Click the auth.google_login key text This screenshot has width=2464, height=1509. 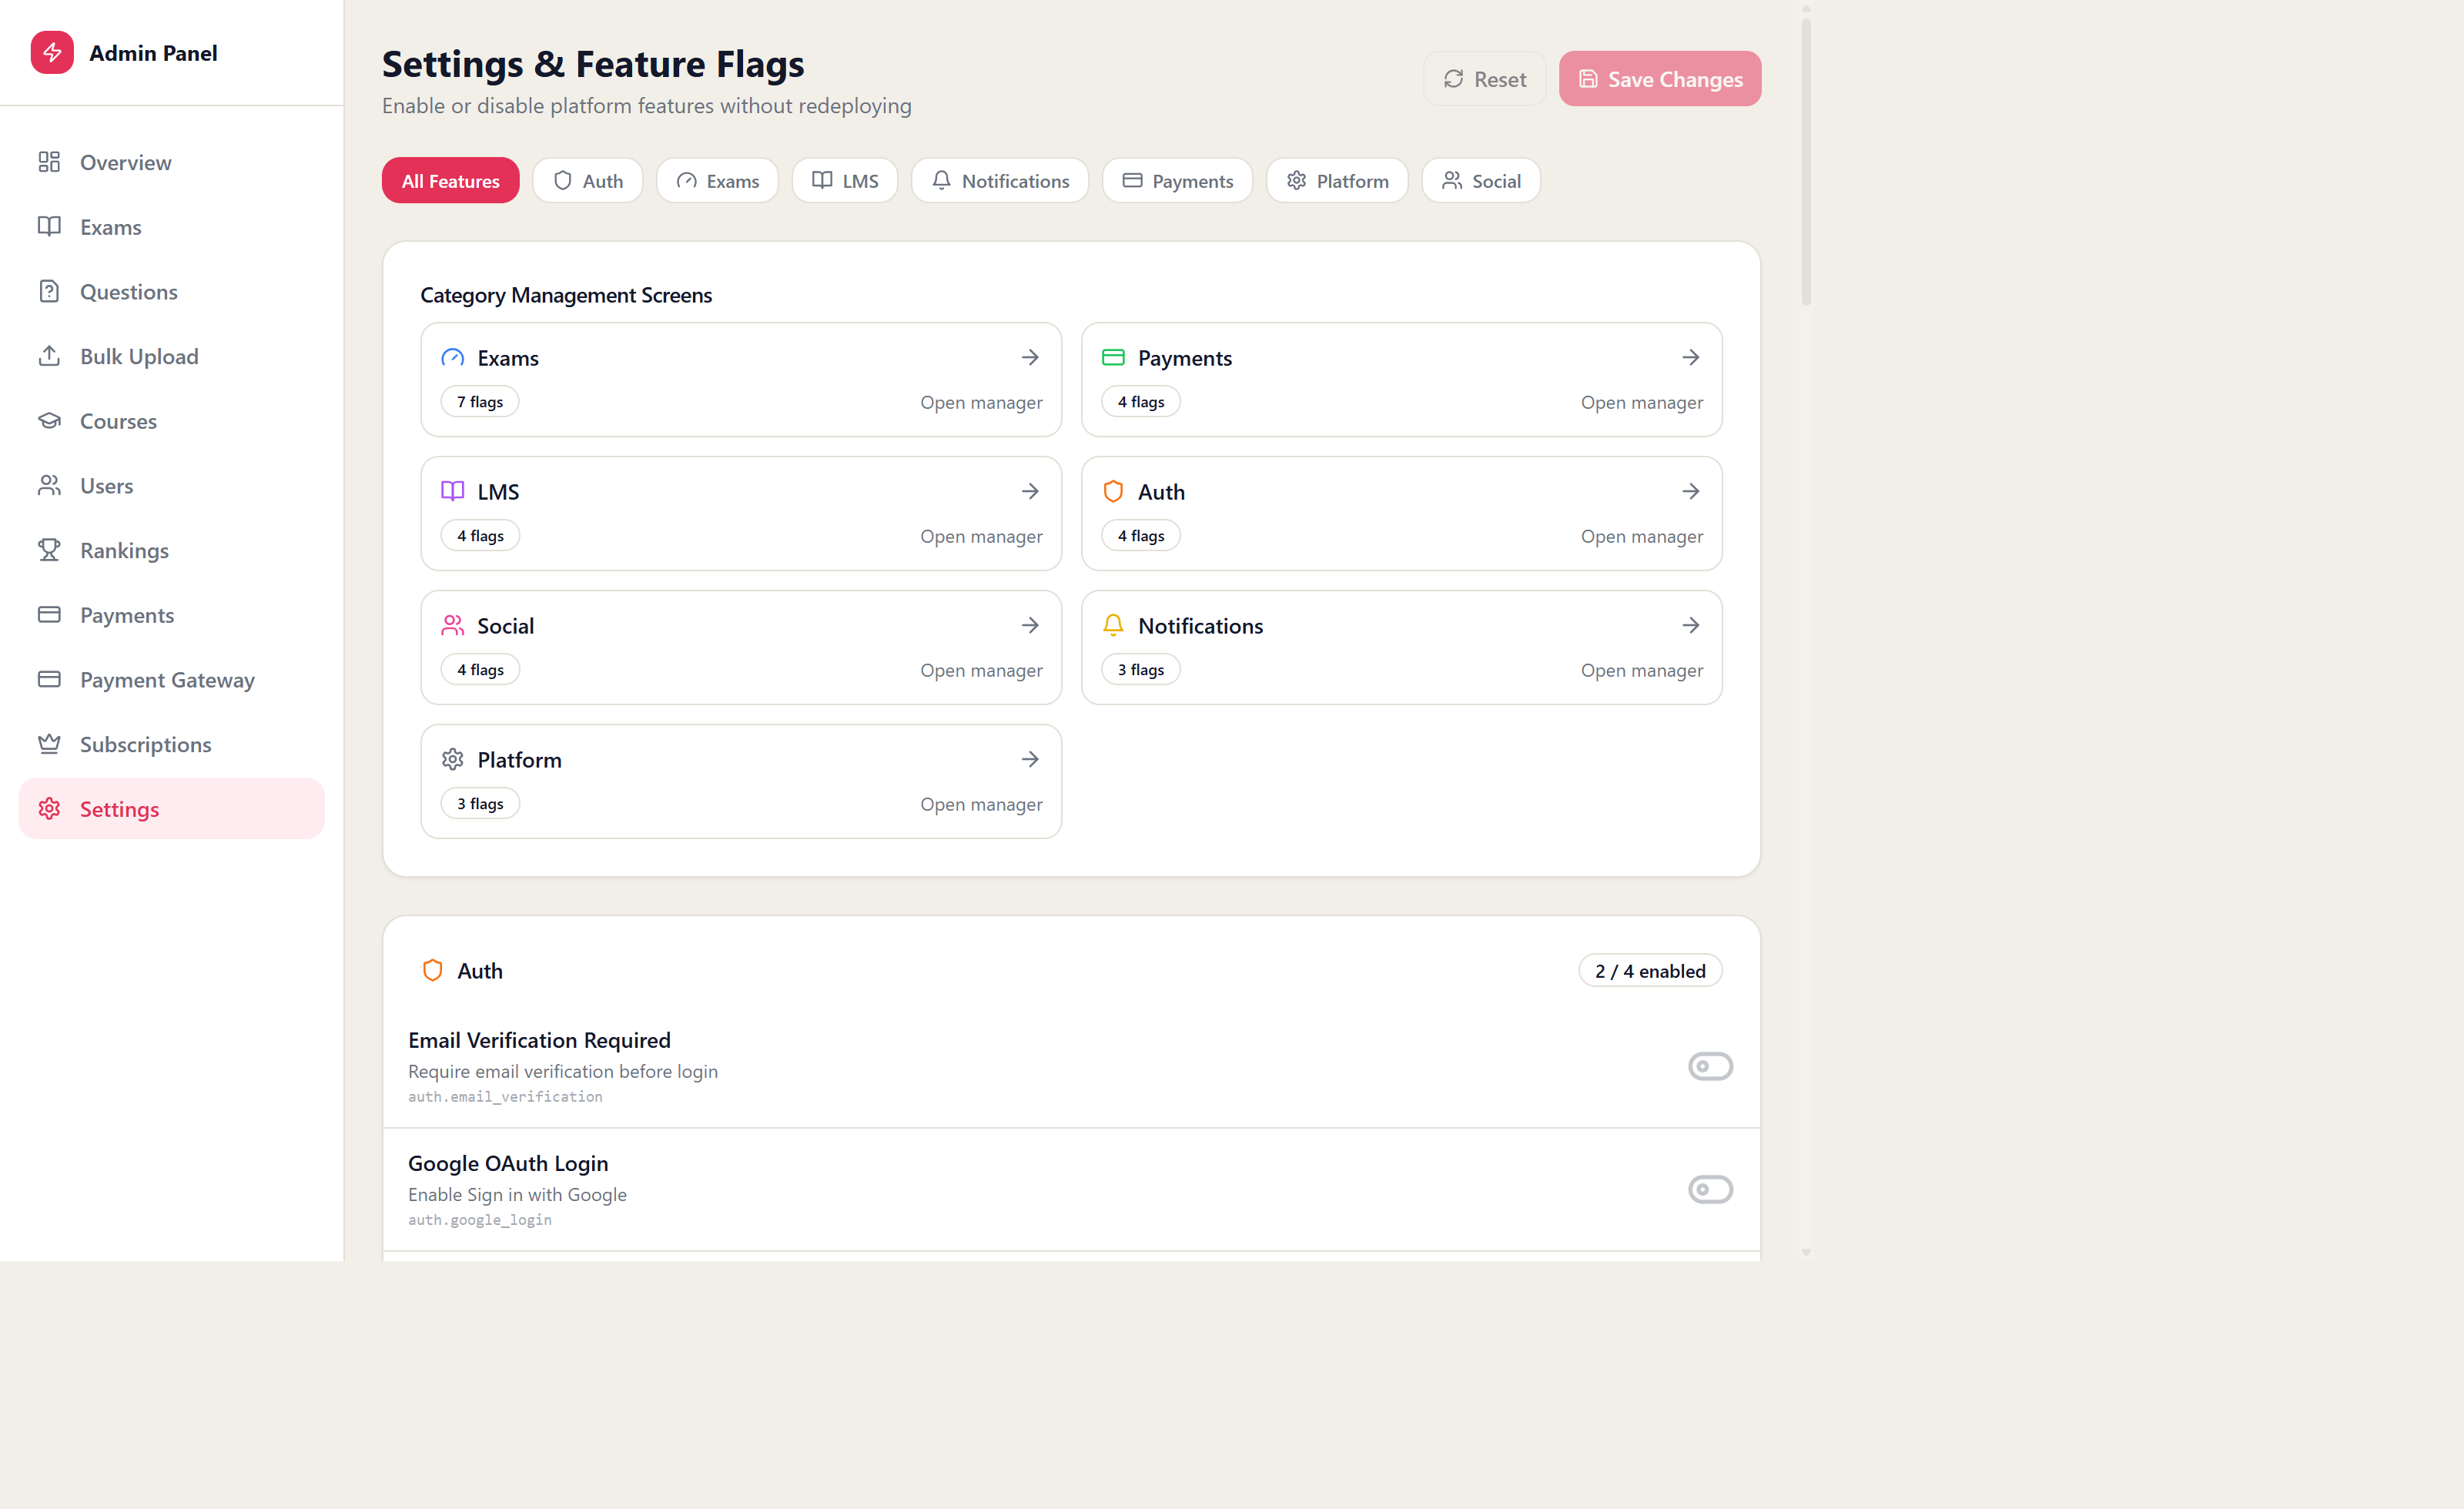(480, 1220)
